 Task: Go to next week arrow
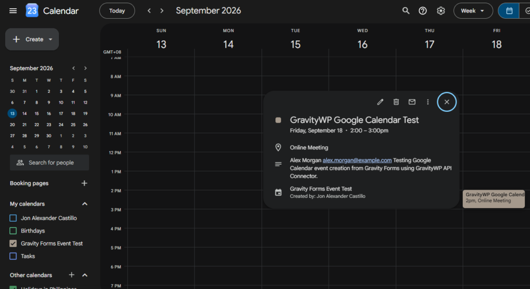[162, 11]
